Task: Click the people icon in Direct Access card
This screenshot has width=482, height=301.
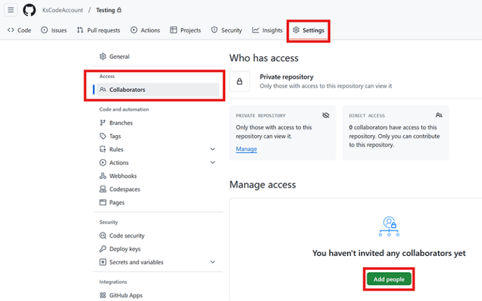Action: tap(439, 115)
